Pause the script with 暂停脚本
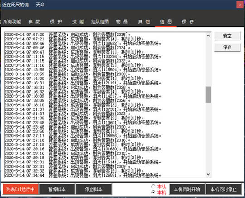 [x=57, y=189]
